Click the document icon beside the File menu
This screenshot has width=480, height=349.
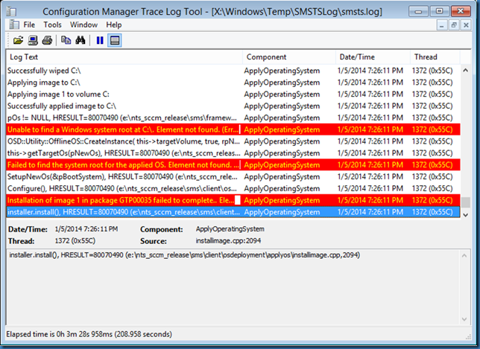point(13,25)
